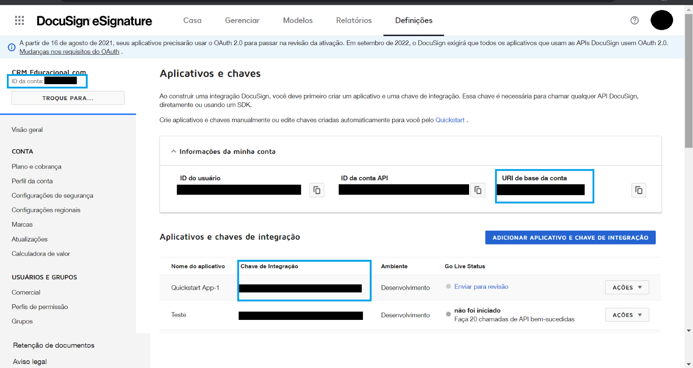Click the help question mark icon
Viewport: 693px width, 368px height.
(635, 20)
